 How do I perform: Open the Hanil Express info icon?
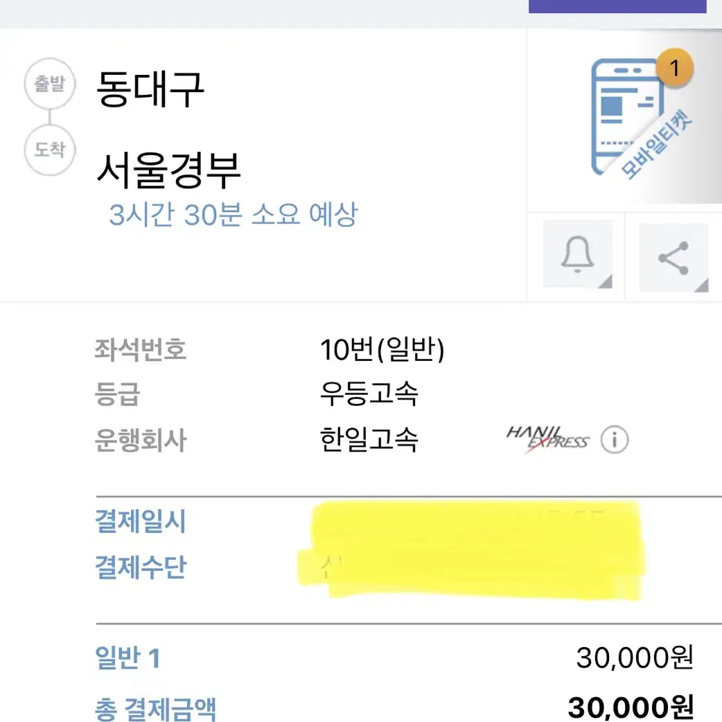tap(614, 439)
